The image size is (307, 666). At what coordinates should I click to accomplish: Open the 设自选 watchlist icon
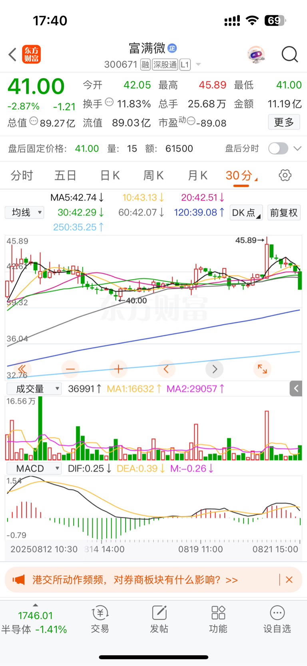point(277,619)
